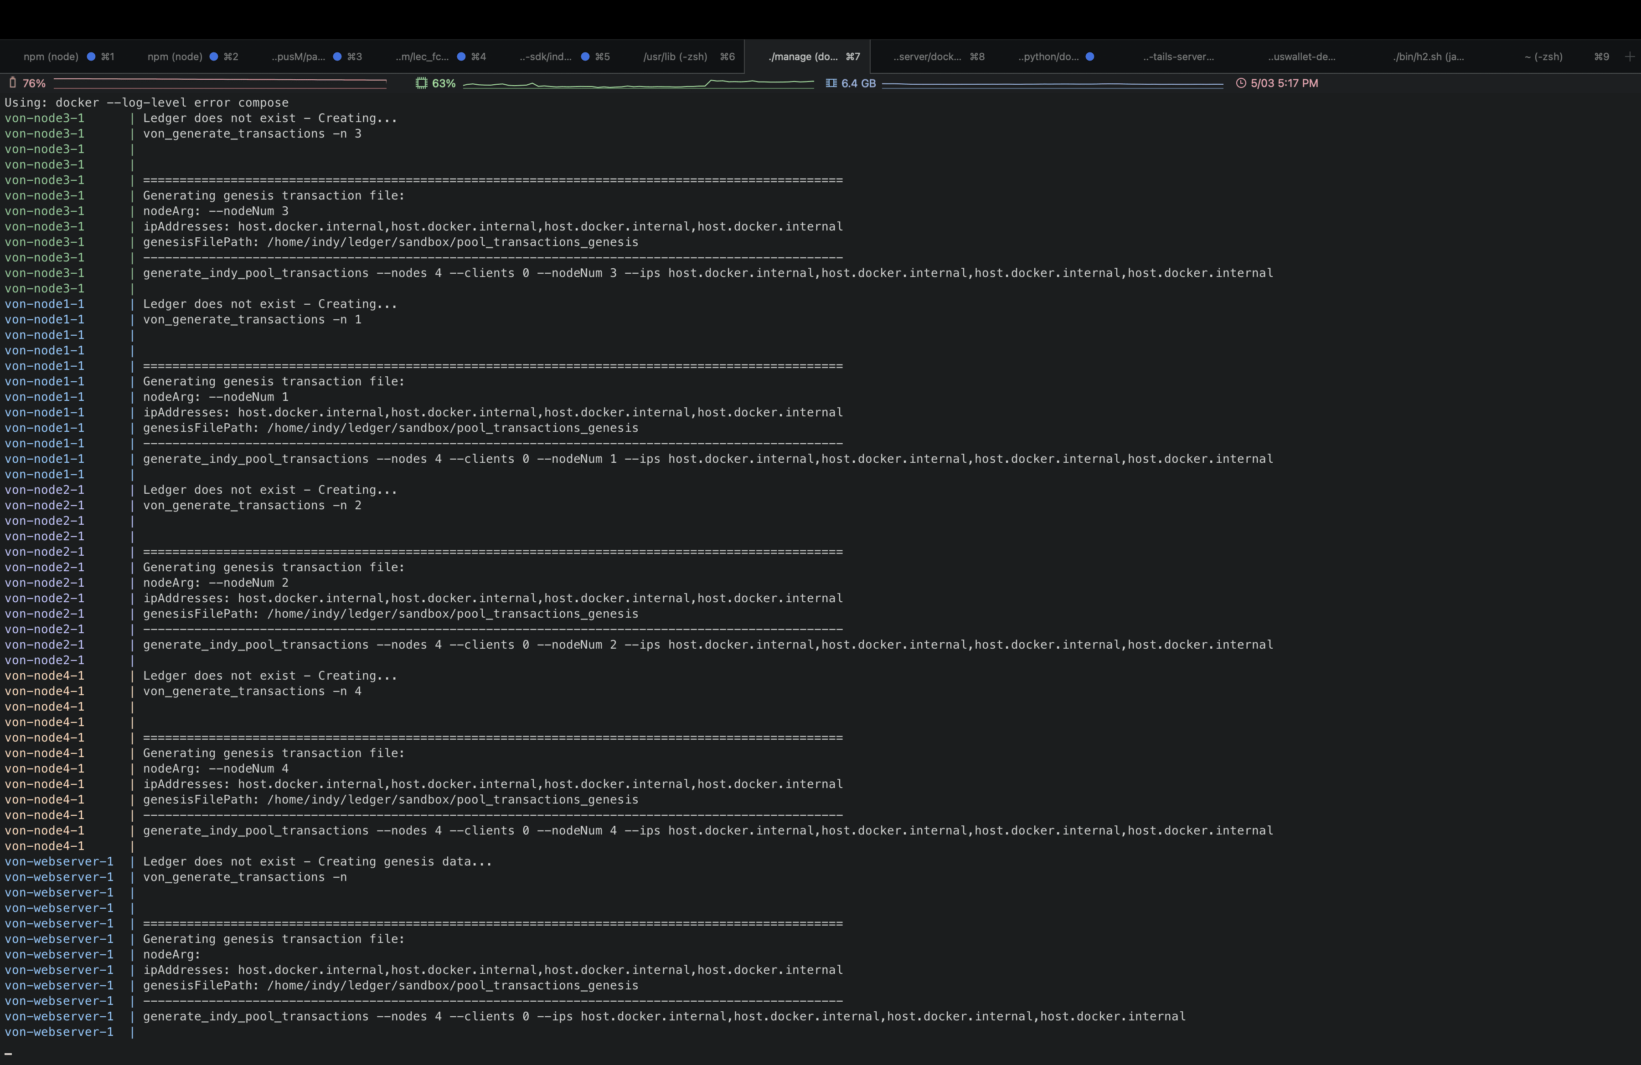Click 'nodeArg: --nodeNum 3' line
This screenshot has width=1641, height=1065.
coord(216,211)
